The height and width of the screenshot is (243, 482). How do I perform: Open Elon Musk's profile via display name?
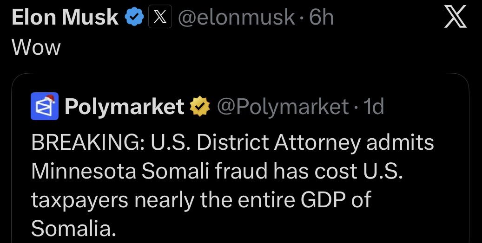(65, 18)
